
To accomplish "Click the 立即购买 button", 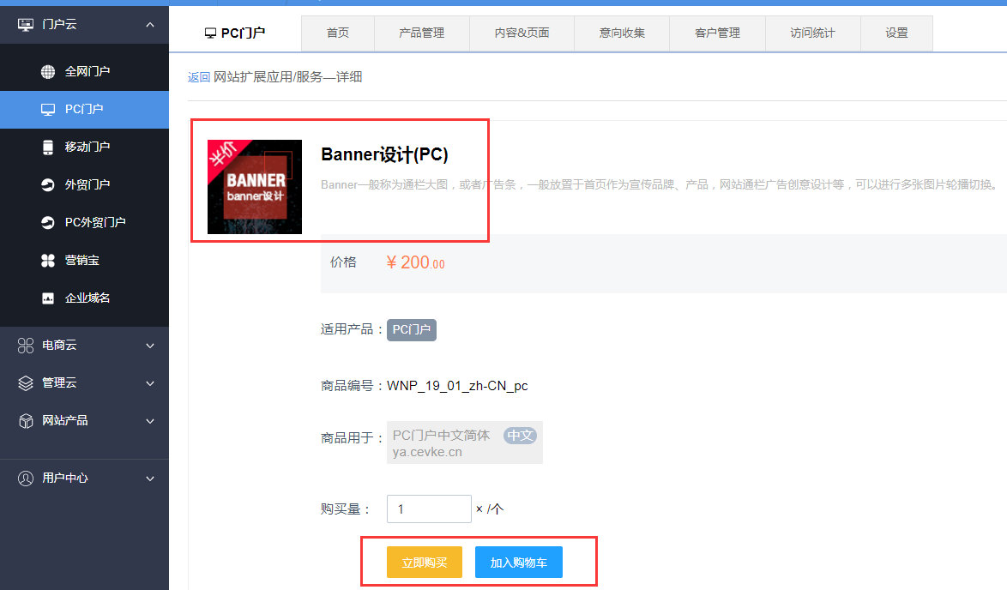I will click(425, 563).
